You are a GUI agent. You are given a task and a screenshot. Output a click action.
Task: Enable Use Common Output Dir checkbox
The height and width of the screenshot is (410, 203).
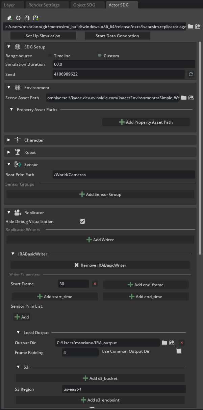click(x=179, y=351)
